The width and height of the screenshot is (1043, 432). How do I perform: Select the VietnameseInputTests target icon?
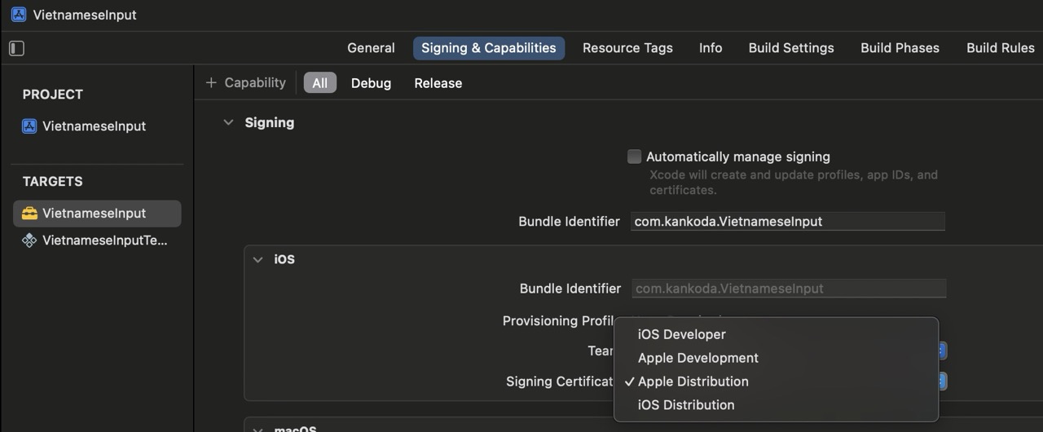tap(29, 240)
